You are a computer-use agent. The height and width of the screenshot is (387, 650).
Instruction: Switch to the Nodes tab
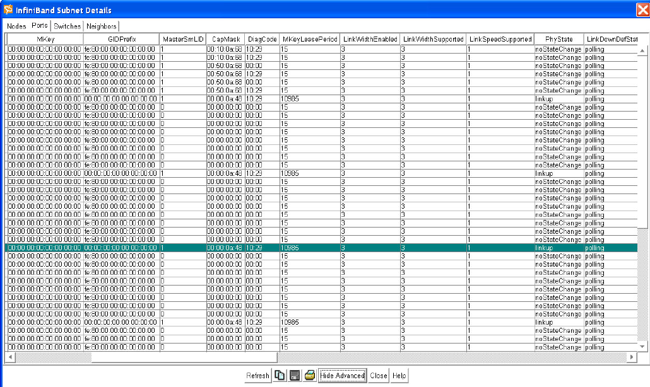pyautogui.click(x=16, y=26)
